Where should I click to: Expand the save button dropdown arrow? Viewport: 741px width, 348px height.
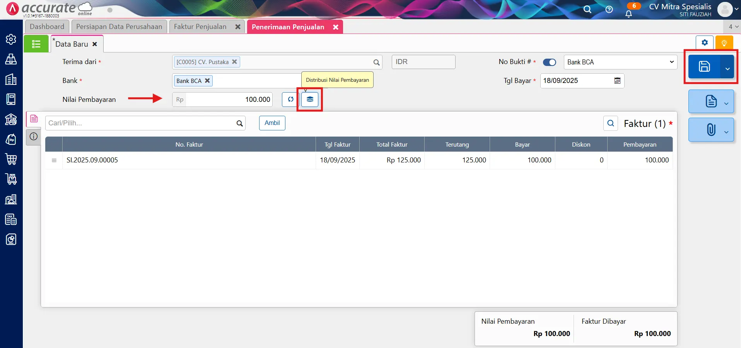(x=727, y=68)
